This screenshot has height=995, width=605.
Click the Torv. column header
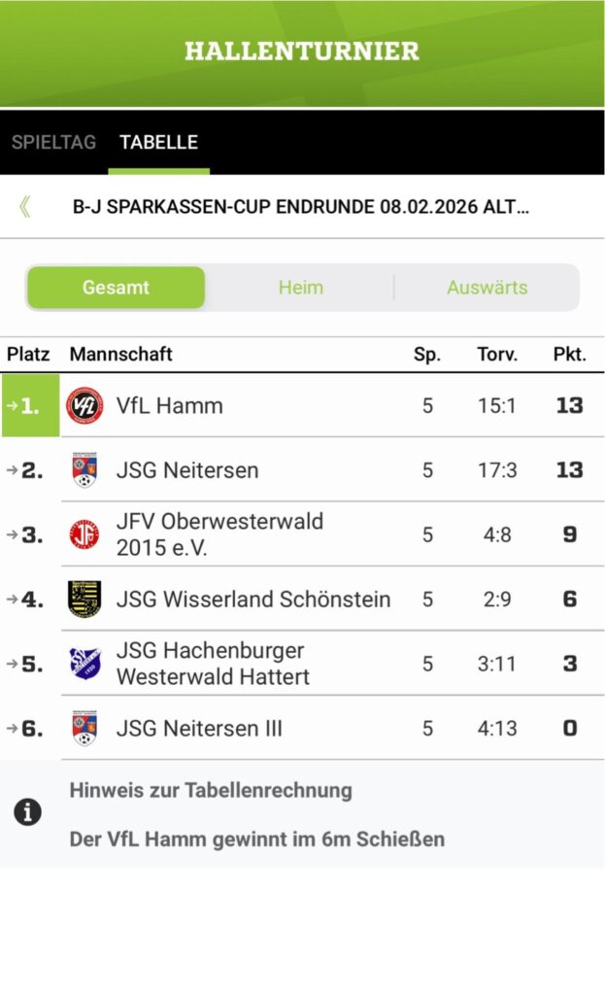pyautogui.click(x=497, y=355)
